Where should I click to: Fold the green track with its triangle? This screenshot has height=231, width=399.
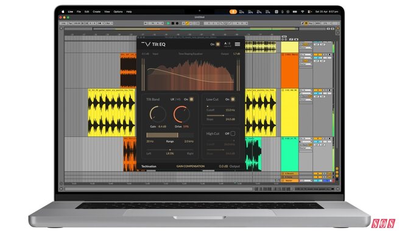(283, 139)
